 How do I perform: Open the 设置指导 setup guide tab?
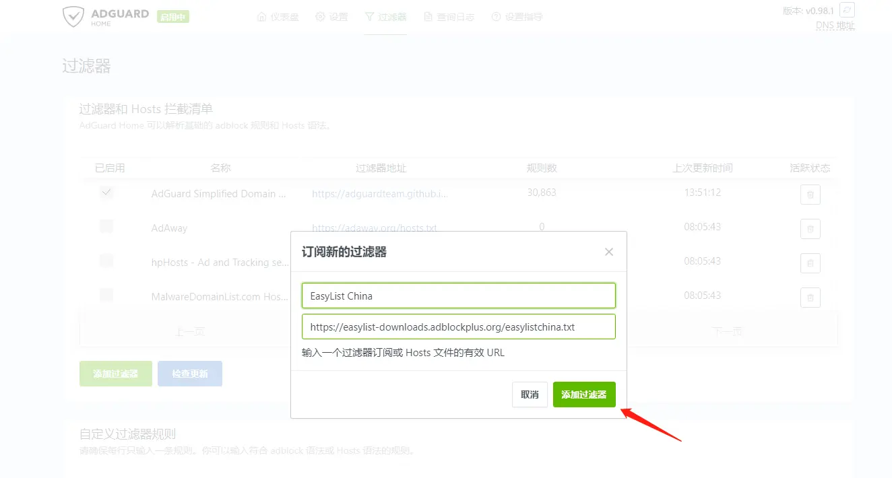point(517,17)
